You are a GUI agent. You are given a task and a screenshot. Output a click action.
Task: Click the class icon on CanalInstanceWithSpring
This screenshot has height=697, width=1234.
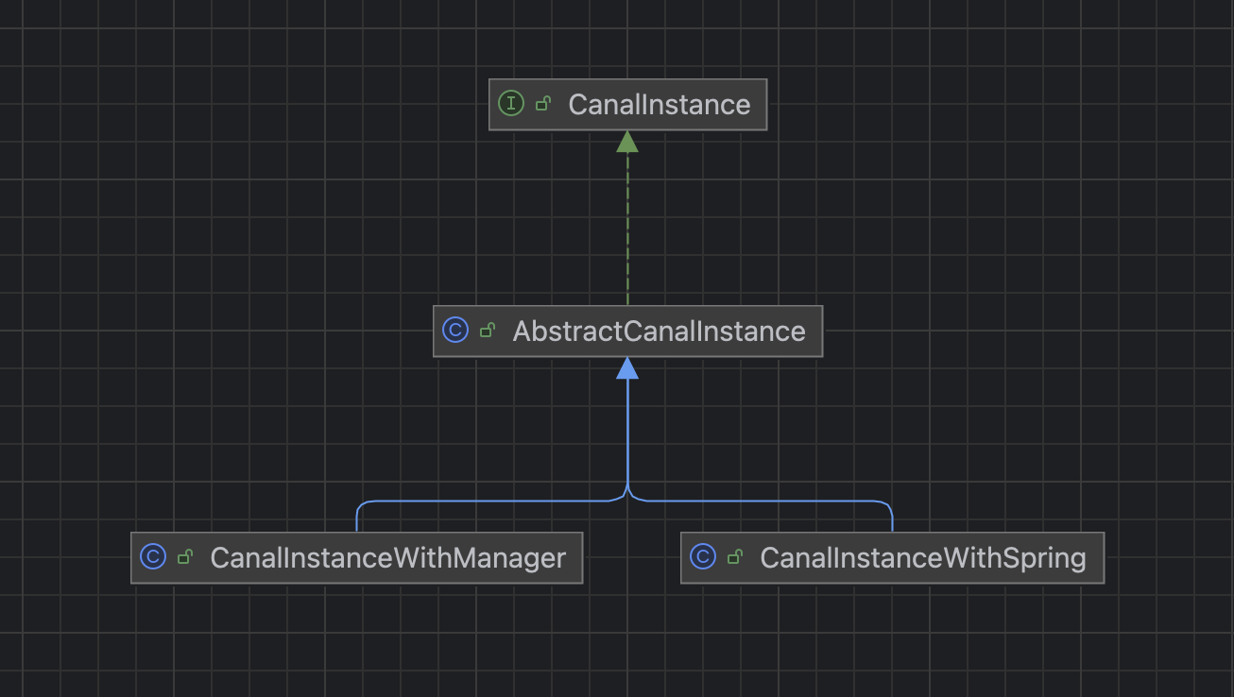pyautogui.click(x=703, y=557)
